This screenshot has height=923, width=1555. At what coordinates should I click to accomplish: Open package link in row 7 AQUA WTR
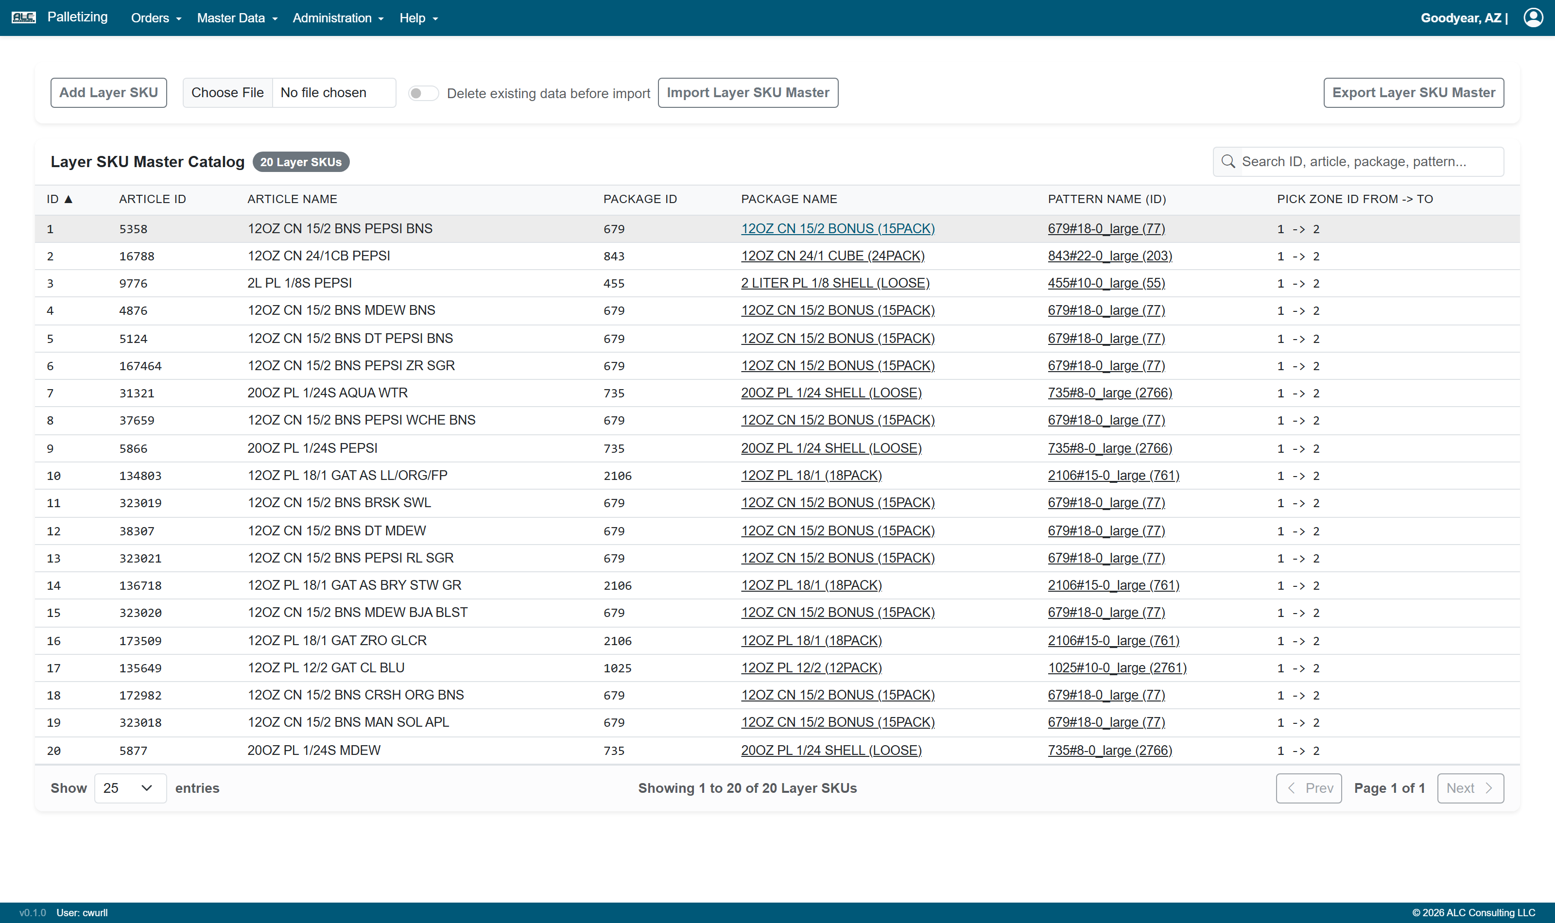pos(831,393)
